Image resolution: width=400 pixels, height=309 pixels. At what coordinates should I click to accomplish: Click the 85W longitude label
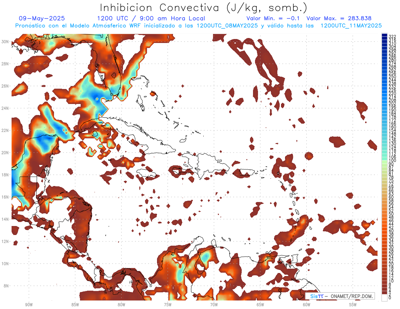[x=75, y=305]
